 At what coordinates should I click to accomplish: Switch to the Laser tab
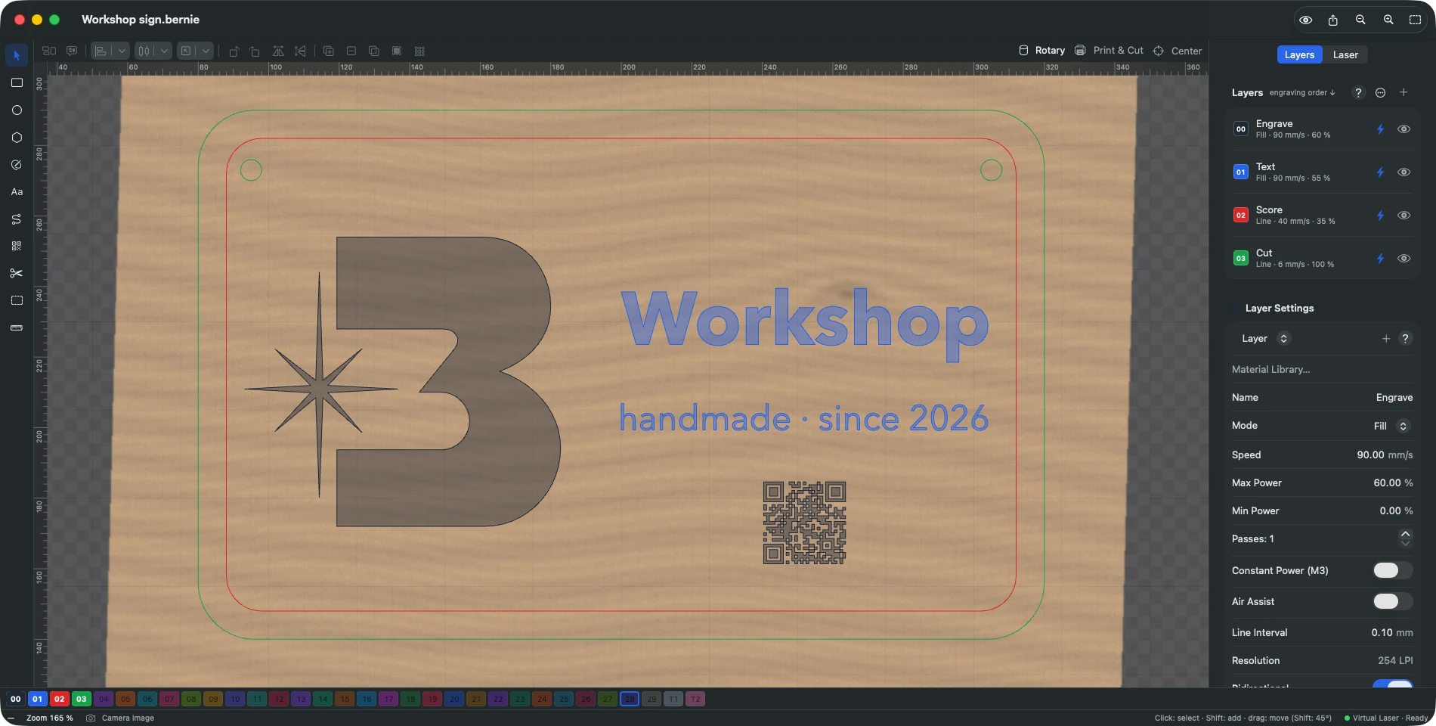tap(1345, 54)
